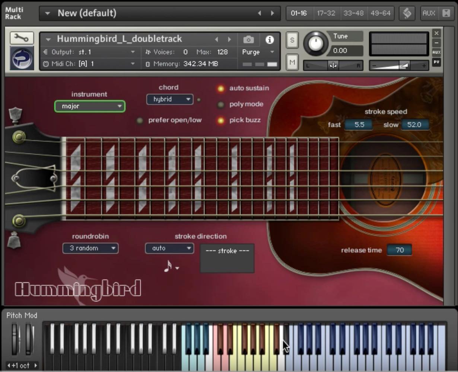
Task: Toggle the PV button on the instrument
Action: point(436,62)
